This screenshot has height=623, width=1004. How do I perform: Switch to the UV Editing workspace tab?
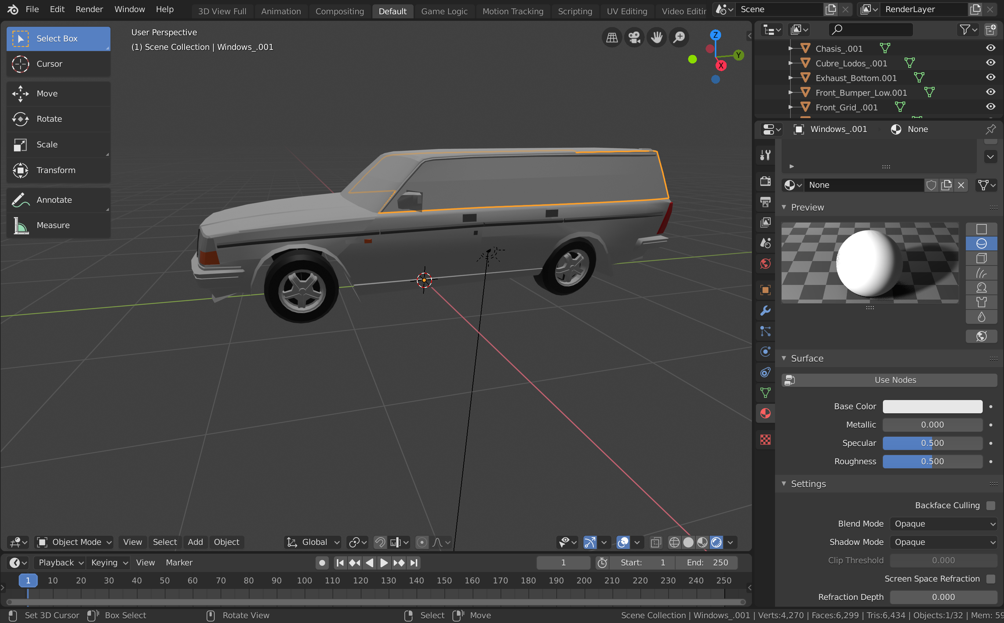627,11
